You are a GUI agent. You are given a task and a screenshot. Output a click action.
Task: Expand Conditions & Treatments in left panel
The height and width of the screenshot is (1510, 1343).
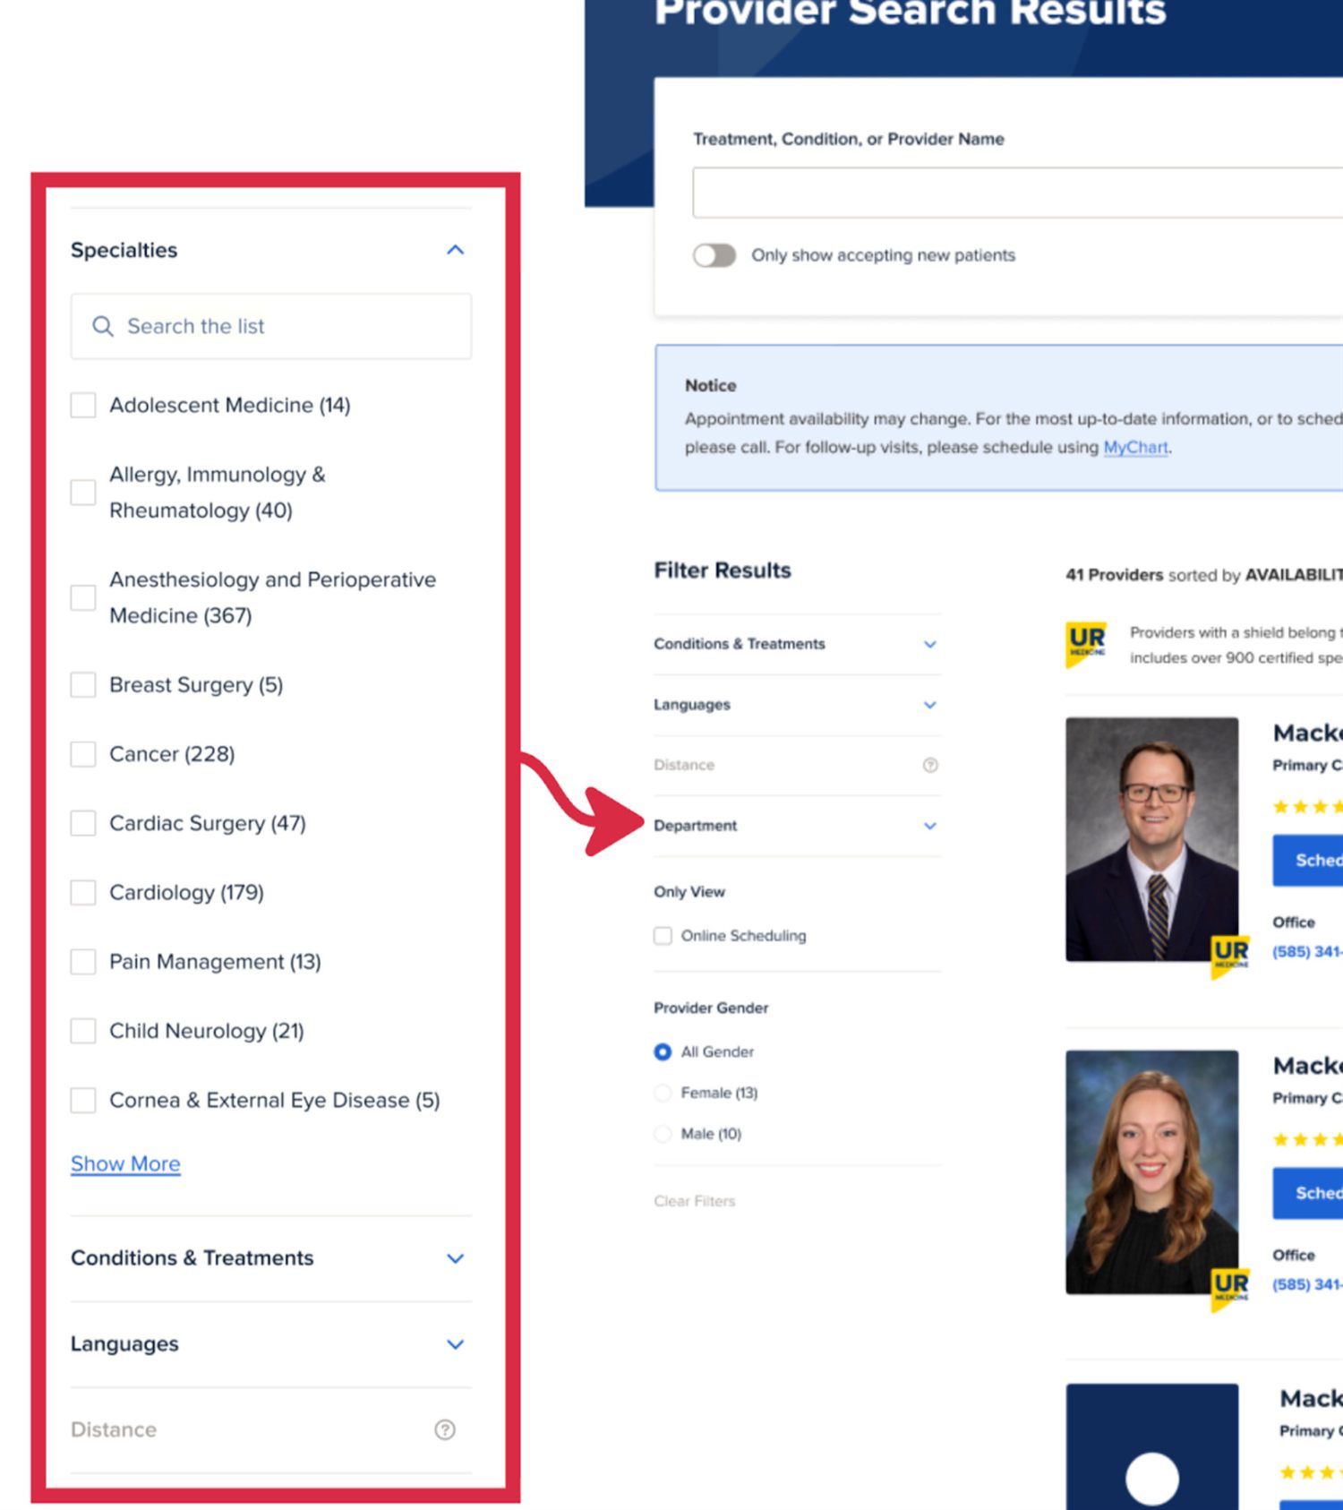coord(456,1258)
